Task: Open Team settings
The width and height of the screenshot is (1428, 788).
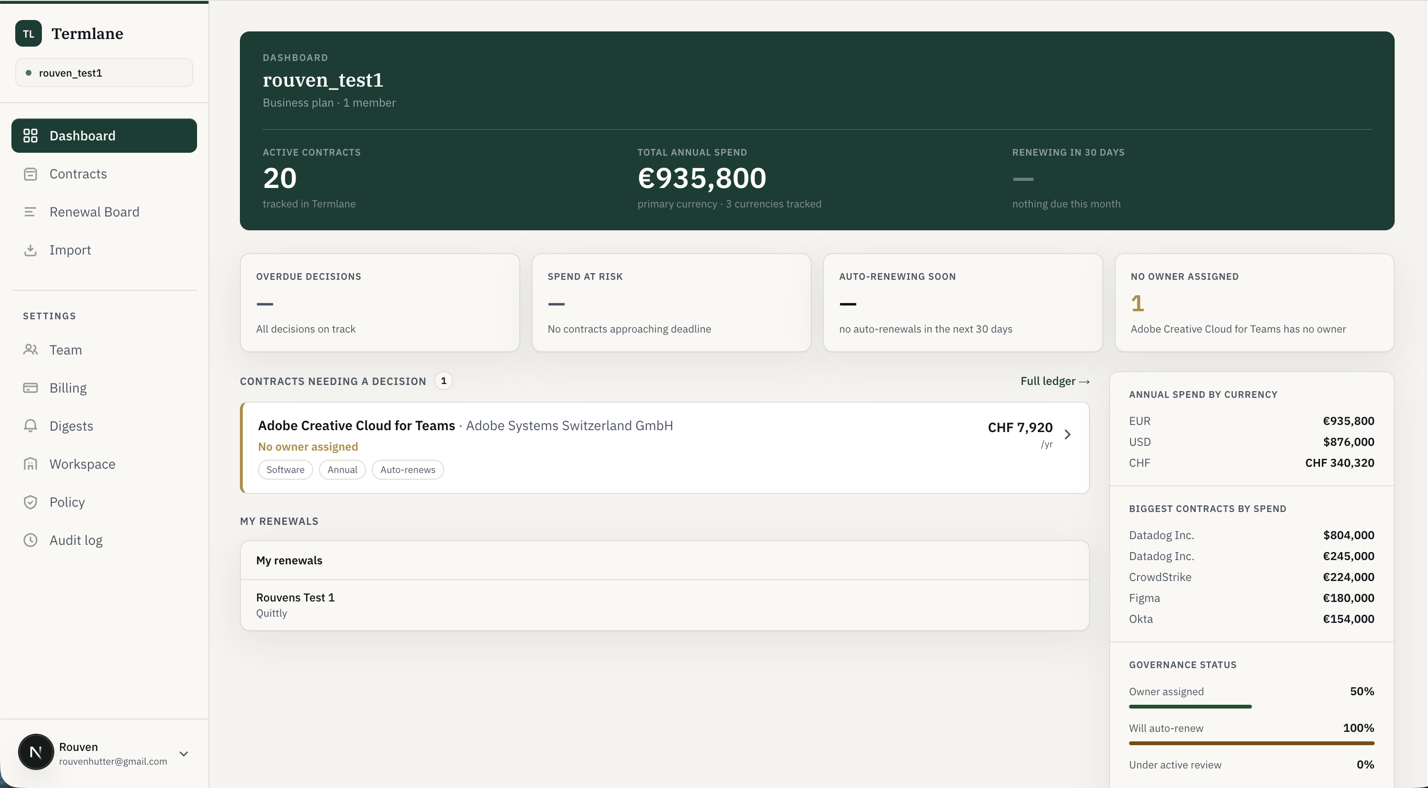Action: pyautogui.click(x=104, y=350)
